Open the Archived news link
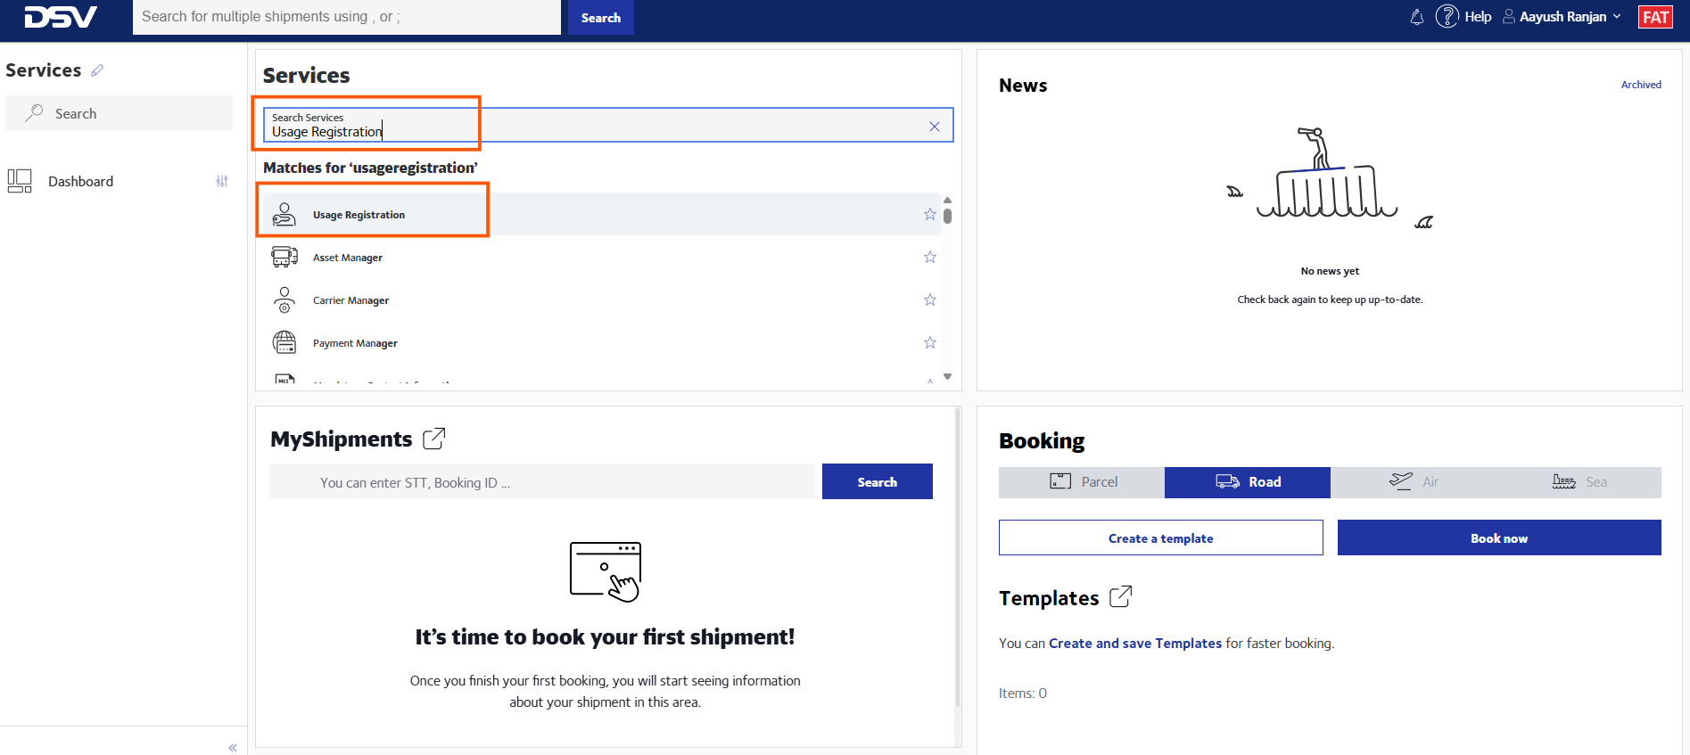Screen dimensions: 1690x755 1641,85
